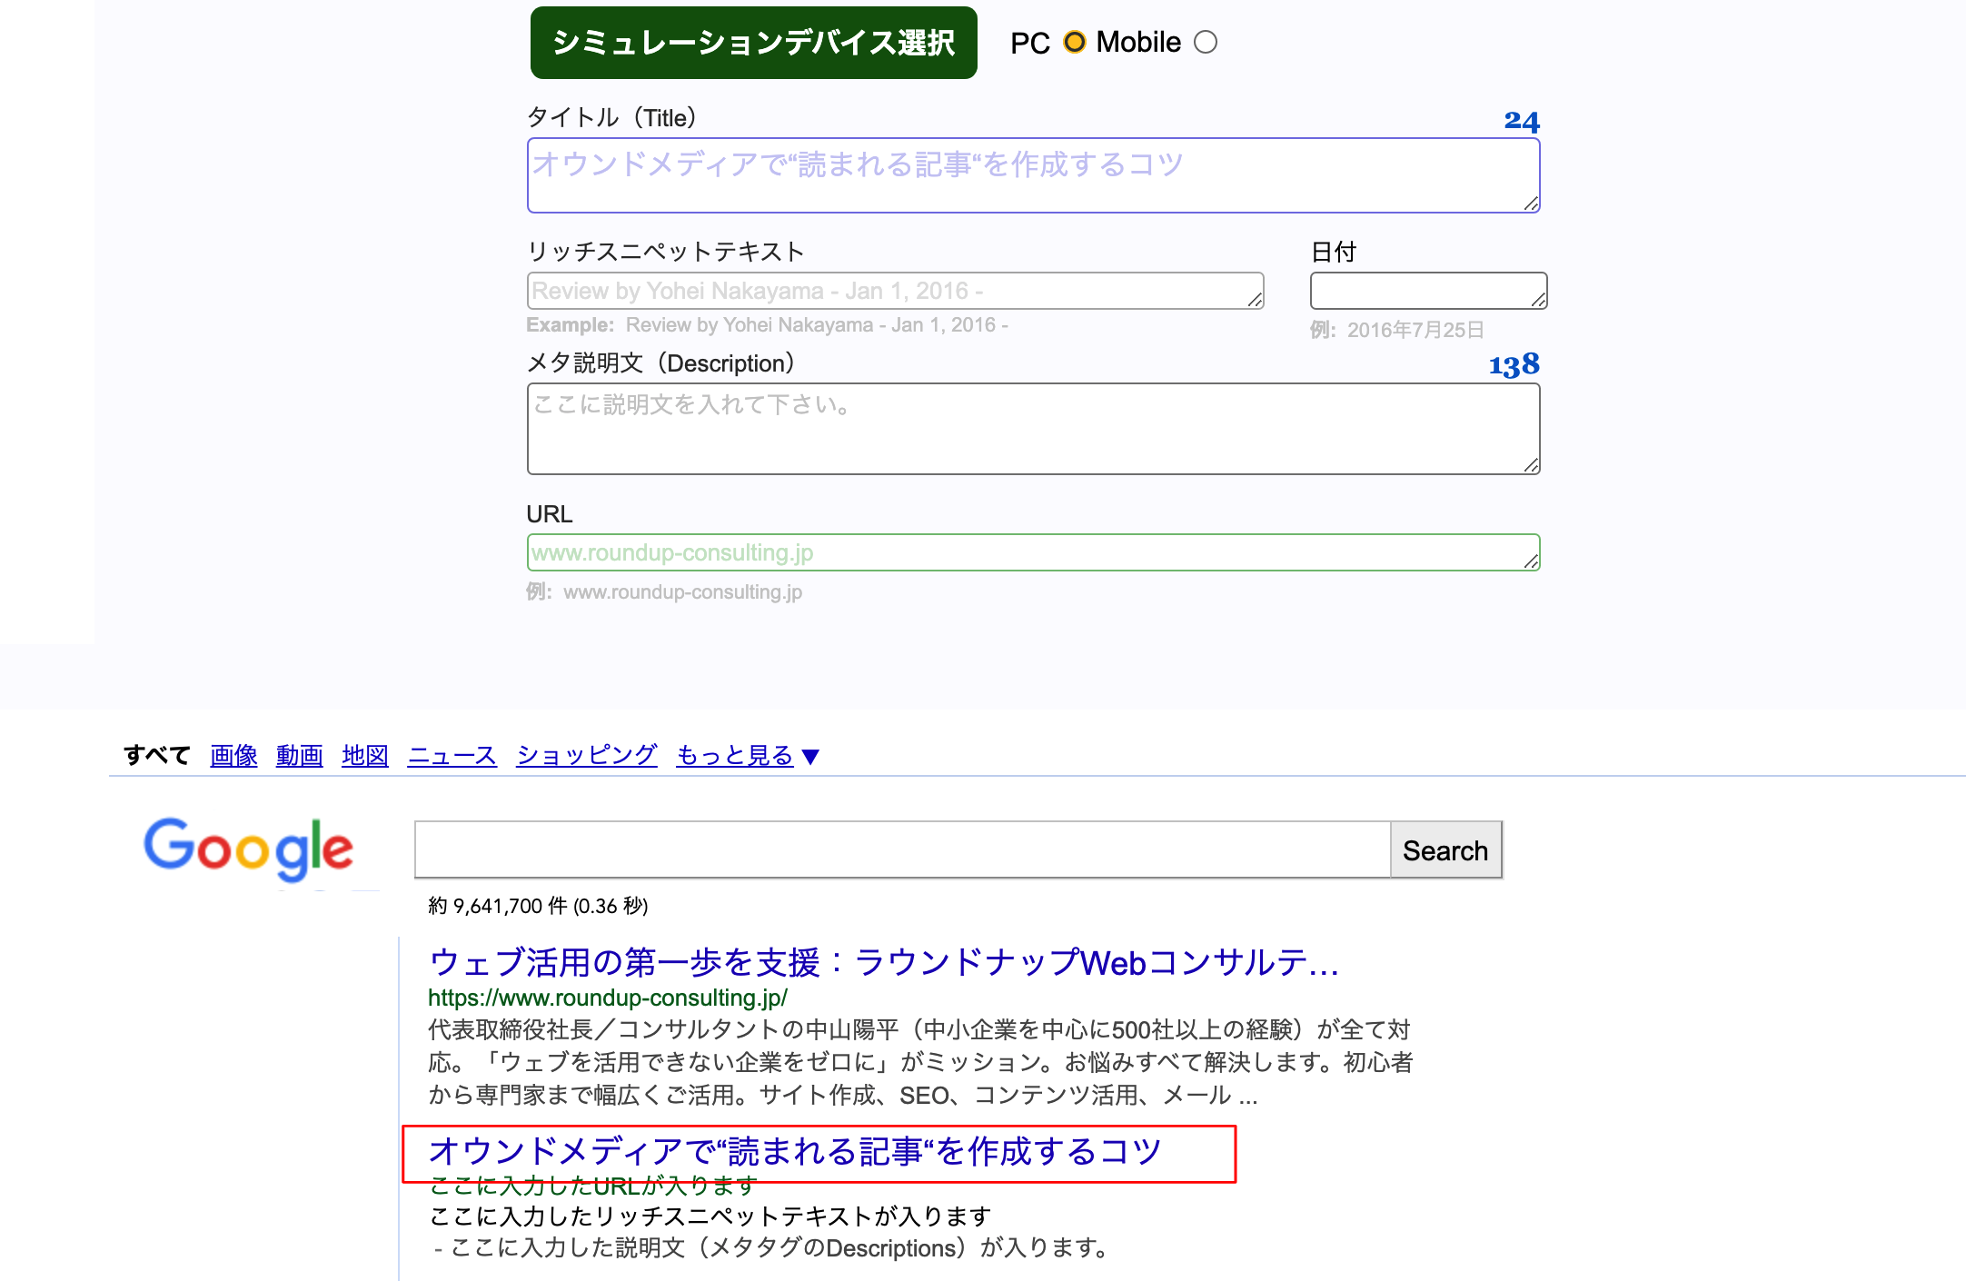This screenshot has height=1281, width=1966.
Task: Focus the リッチスニペットテキスト input field
Action: point(895,291)
